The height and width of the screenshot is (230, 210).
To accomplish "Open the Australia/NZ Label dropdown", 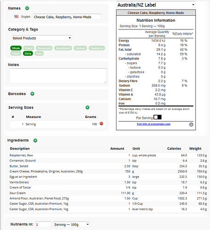I will pos(156,5).
